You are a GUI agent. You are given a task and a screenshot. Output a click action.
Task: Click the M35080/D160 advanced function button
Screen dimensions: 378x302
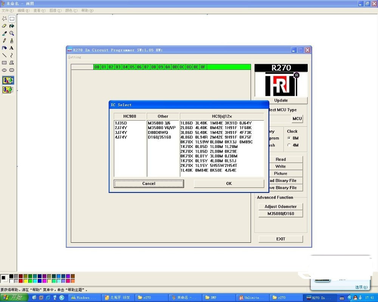point(280,213)
